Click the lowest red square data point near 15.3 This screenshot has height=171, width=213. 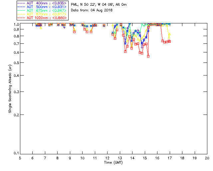click(148, 56)
